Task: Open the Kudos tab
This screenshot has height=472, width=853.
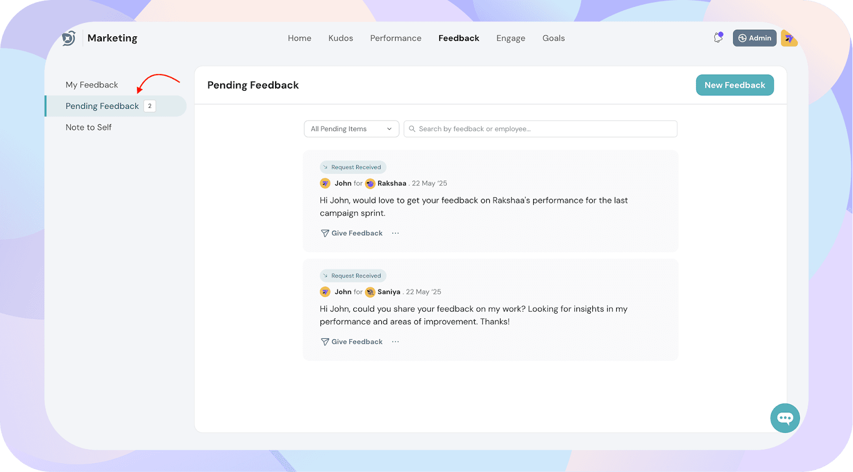Action: [x=341, y=38]
